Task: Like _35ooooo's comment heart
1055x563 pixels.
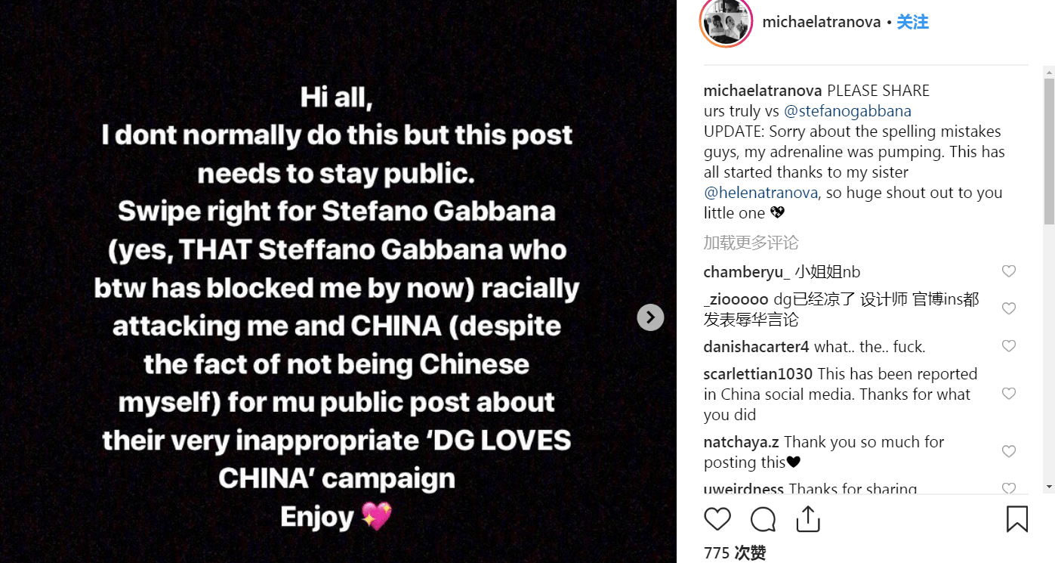Action: [x=1008, y=308]
